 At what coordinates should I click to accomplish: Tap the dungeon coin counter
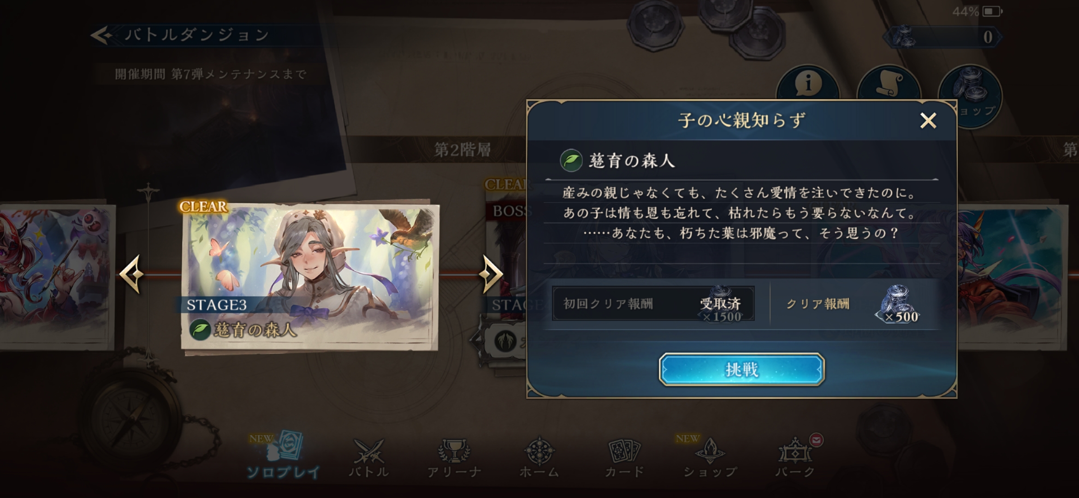(x=943, y=37)
